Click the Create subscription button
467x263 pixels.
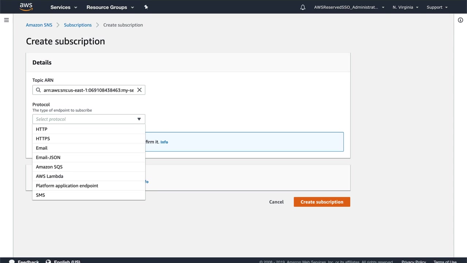pyautogui.click(x=322, y=202)
